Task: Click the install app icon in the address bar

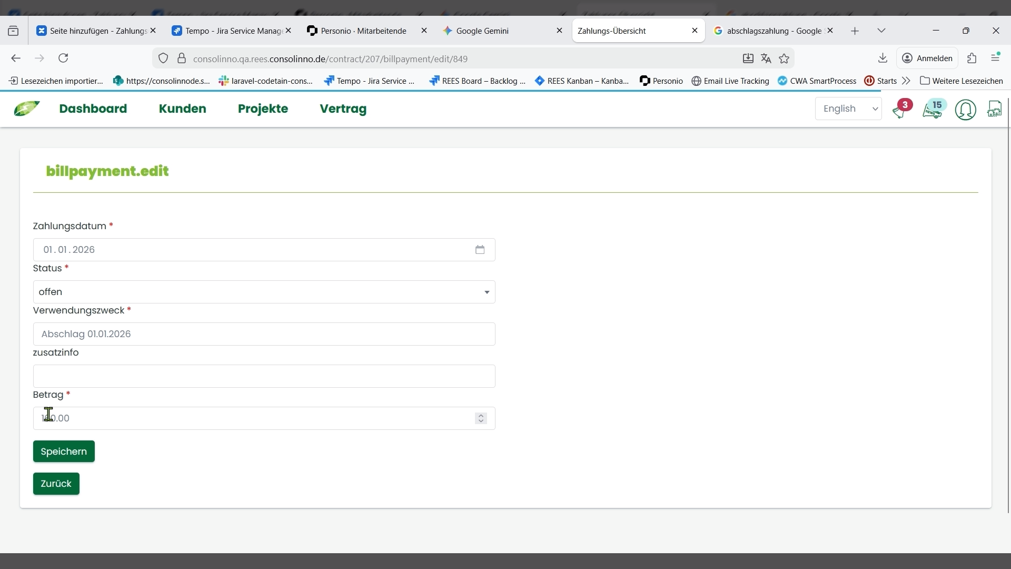Action: [748, 58]
